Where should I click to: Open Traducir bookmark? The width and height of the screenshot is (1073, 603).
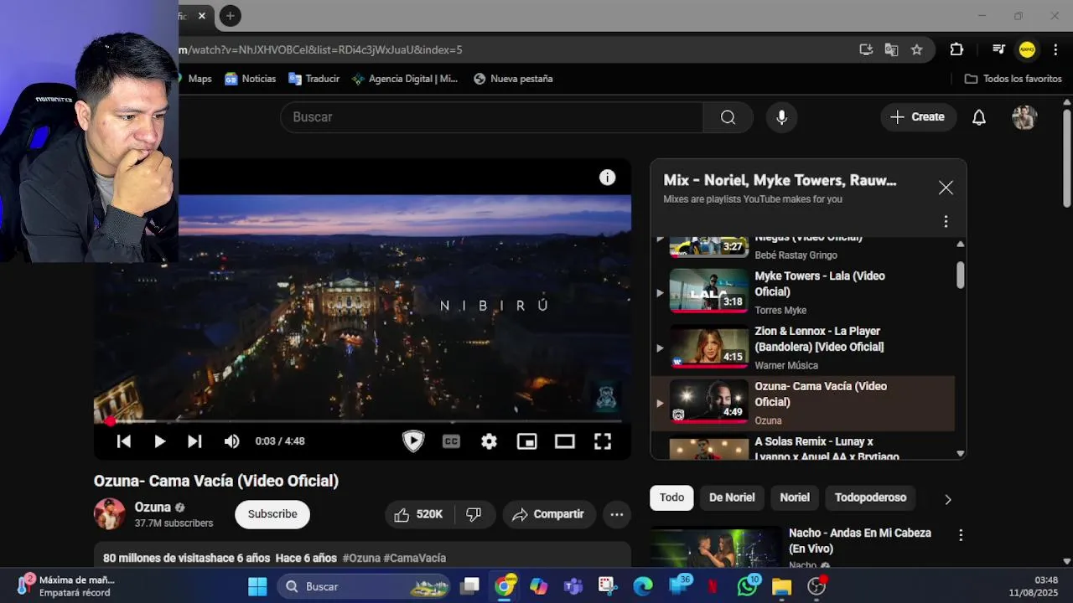pos(314,79)
